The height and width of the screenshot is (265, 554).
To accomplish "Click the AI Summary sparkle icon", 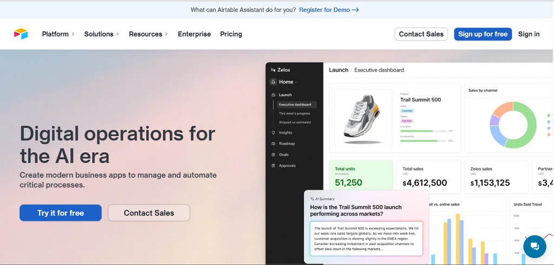I will tap(312, 199).
